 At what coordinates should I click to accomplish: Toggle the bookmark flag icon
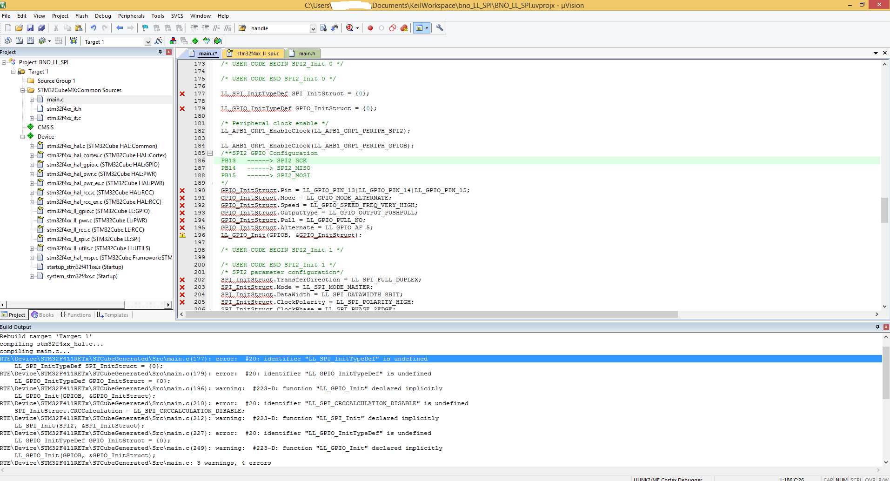coord(145,28)
